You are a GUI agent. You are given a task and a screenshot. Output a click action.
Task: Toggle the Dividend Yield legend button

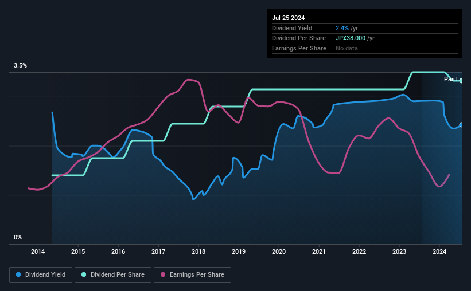(41, 275)
